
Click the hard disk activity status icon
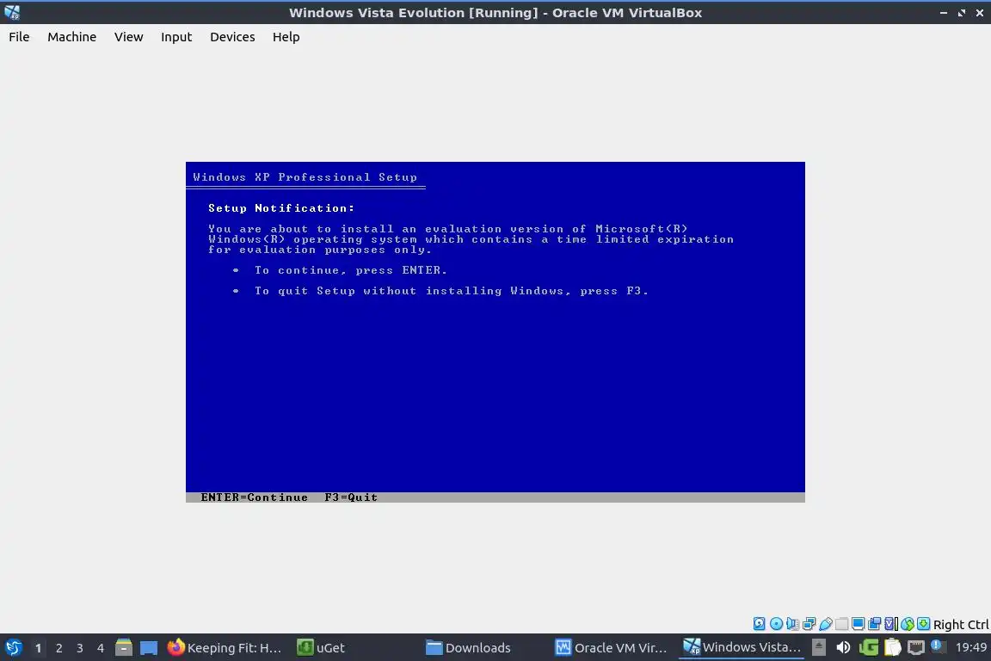759,624
